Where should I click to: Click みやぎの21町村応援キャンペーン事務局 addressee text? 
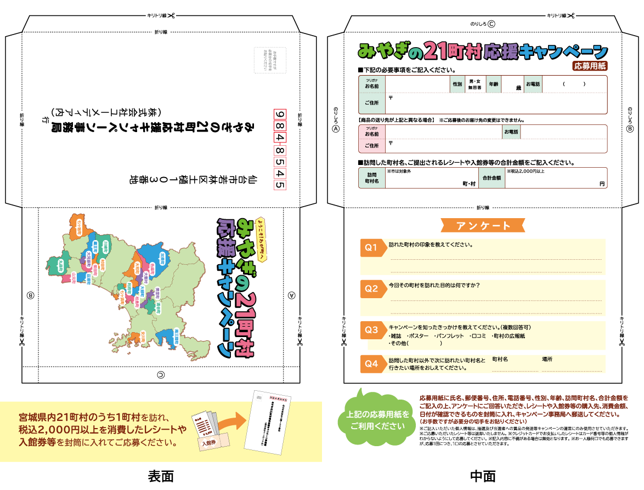153,127
